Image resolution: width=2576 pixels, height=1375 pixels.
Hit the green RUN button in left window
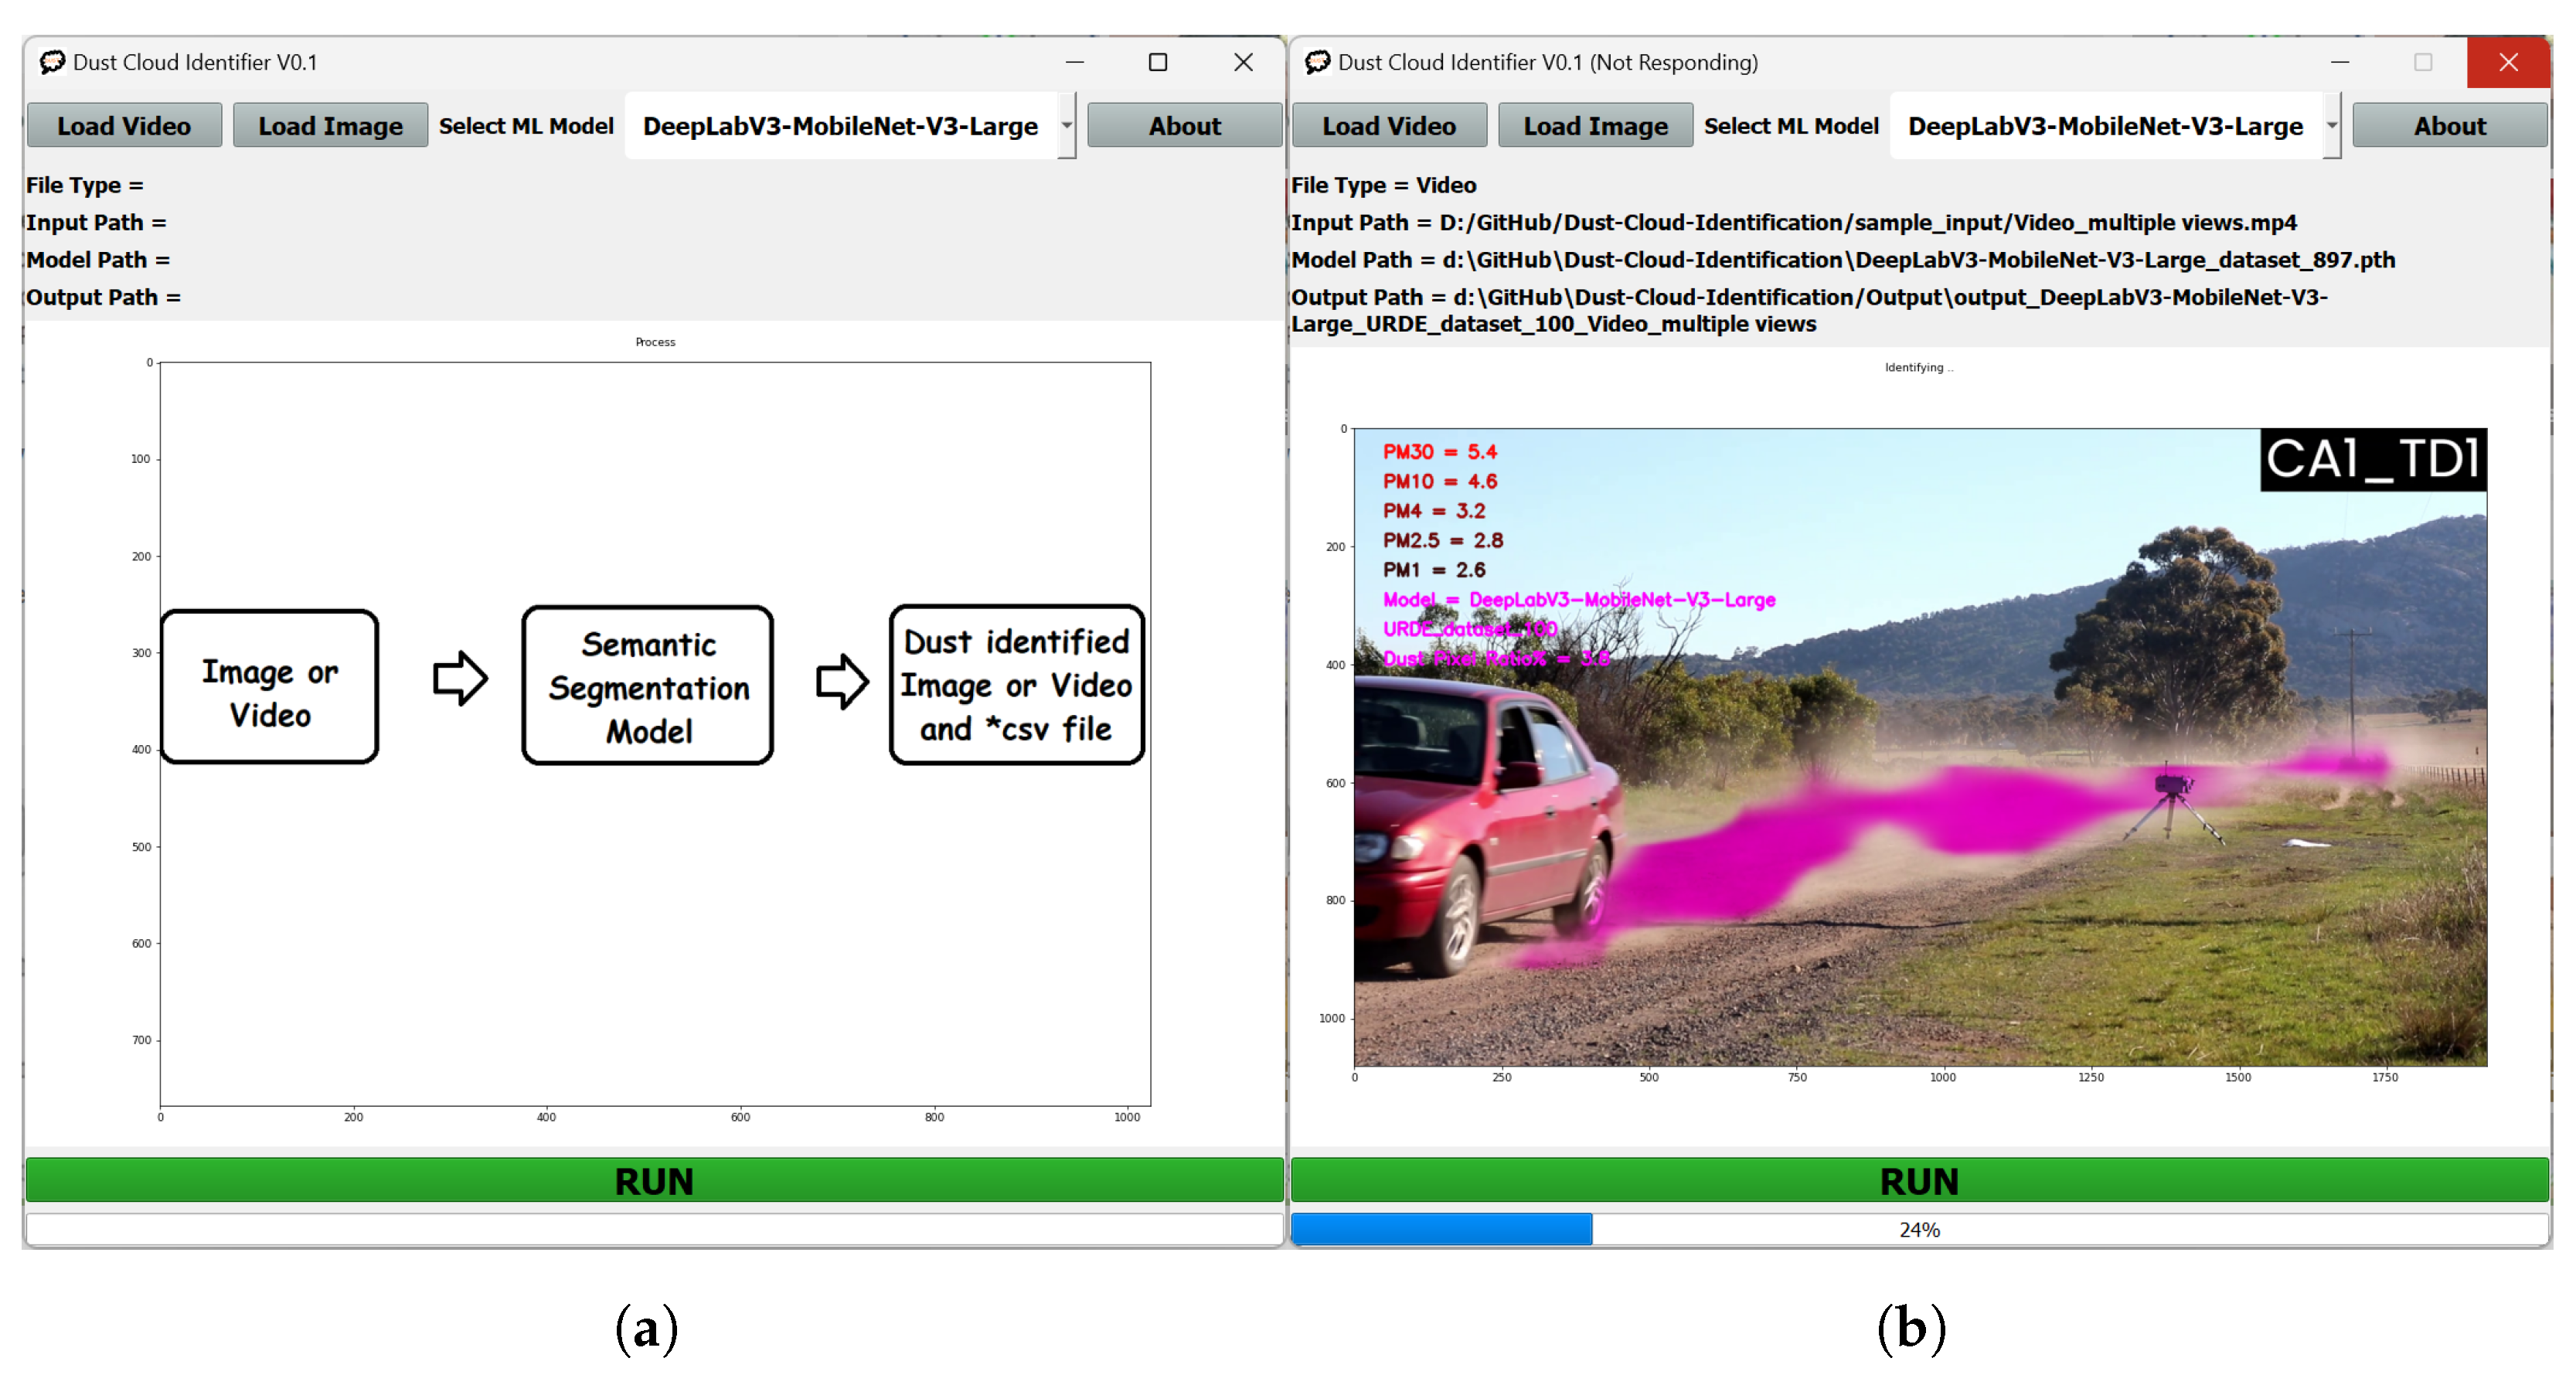point(654,1180)
